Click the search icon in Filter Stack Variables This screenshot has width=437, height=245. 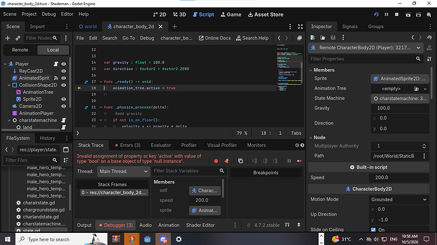tap(222, 170)
